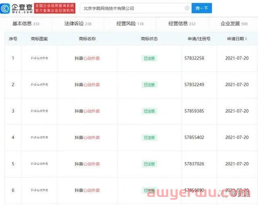
Task: Select registration number 57859385
Action: [x=194, y=111]
